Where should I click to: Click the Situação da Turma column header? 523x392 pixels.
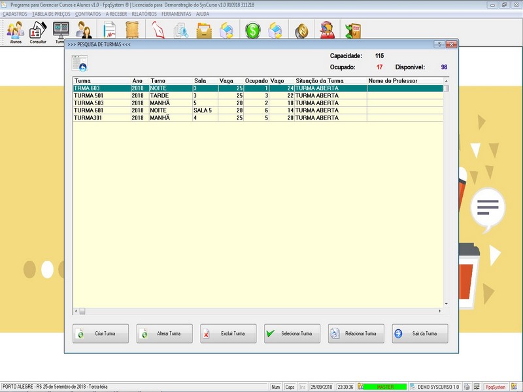(x=331, y=80)
